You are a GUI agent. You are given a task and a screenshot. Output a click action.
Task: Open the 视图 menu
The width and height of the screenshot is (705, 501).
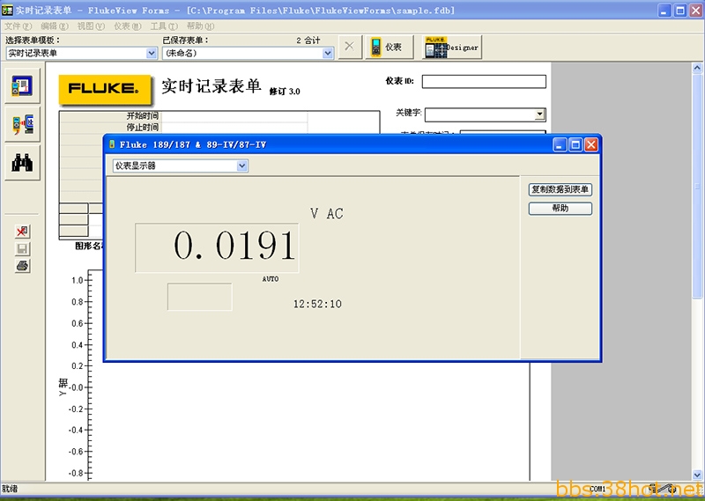click(91, 26)
